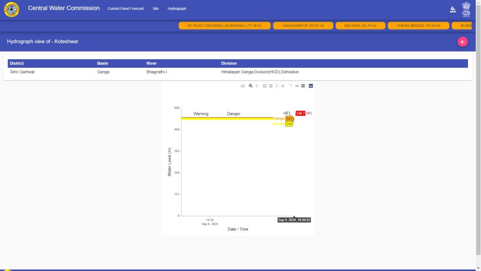Screen dimensions: 481x271
Task: Click the Autoscale icon on chart toolbar
Action: [277, 86]
